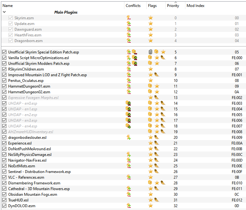Sort by the Name column header

tap(8, 6)
